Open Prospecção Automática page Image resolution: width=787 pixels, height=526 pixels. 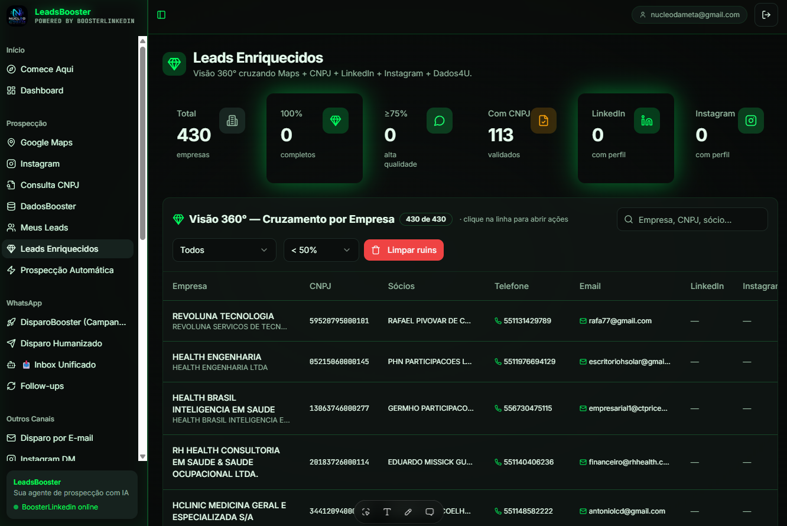pos(68,270)
